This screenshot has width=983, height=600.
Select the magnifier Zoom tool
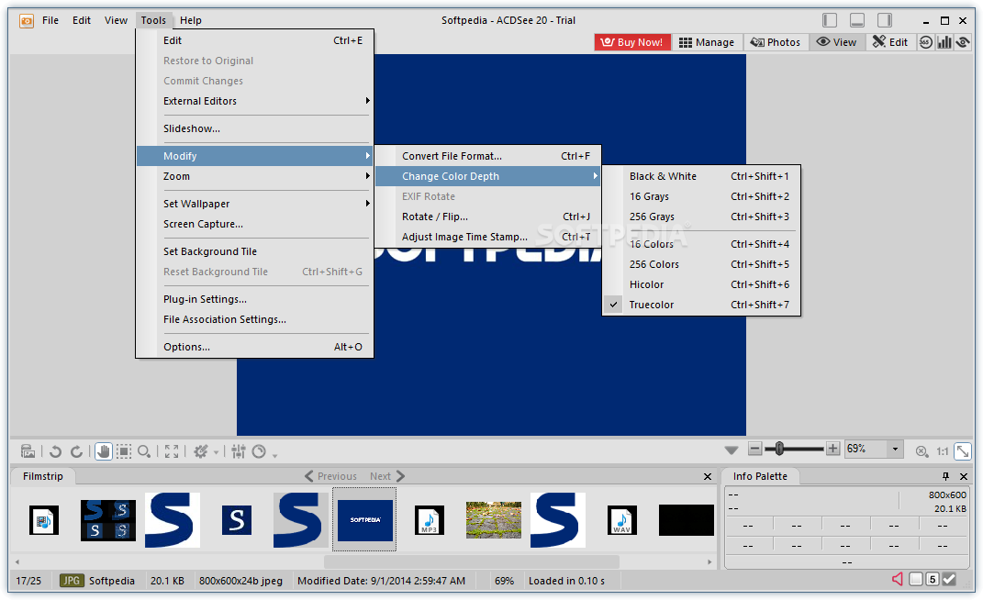pos(144,451)
